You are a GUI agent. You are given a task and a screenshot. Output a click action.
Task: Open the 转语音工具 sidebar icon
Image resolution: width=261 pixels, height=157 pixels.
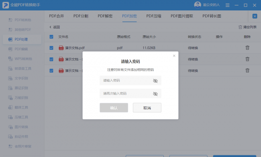(10, 69)
